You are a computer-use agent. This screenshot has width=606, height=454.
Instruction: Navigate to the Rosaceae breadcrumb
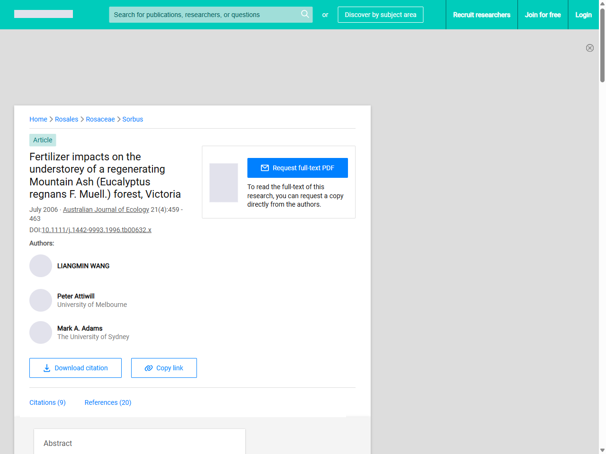click(100, 119)
